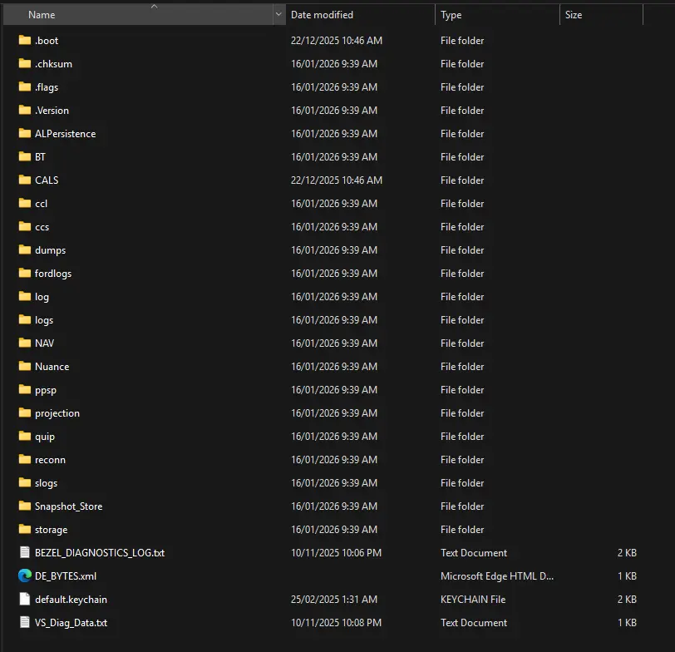Screen dimensions: 675x652
Task: Click the NAV folder icon
Action: [25, 343]
